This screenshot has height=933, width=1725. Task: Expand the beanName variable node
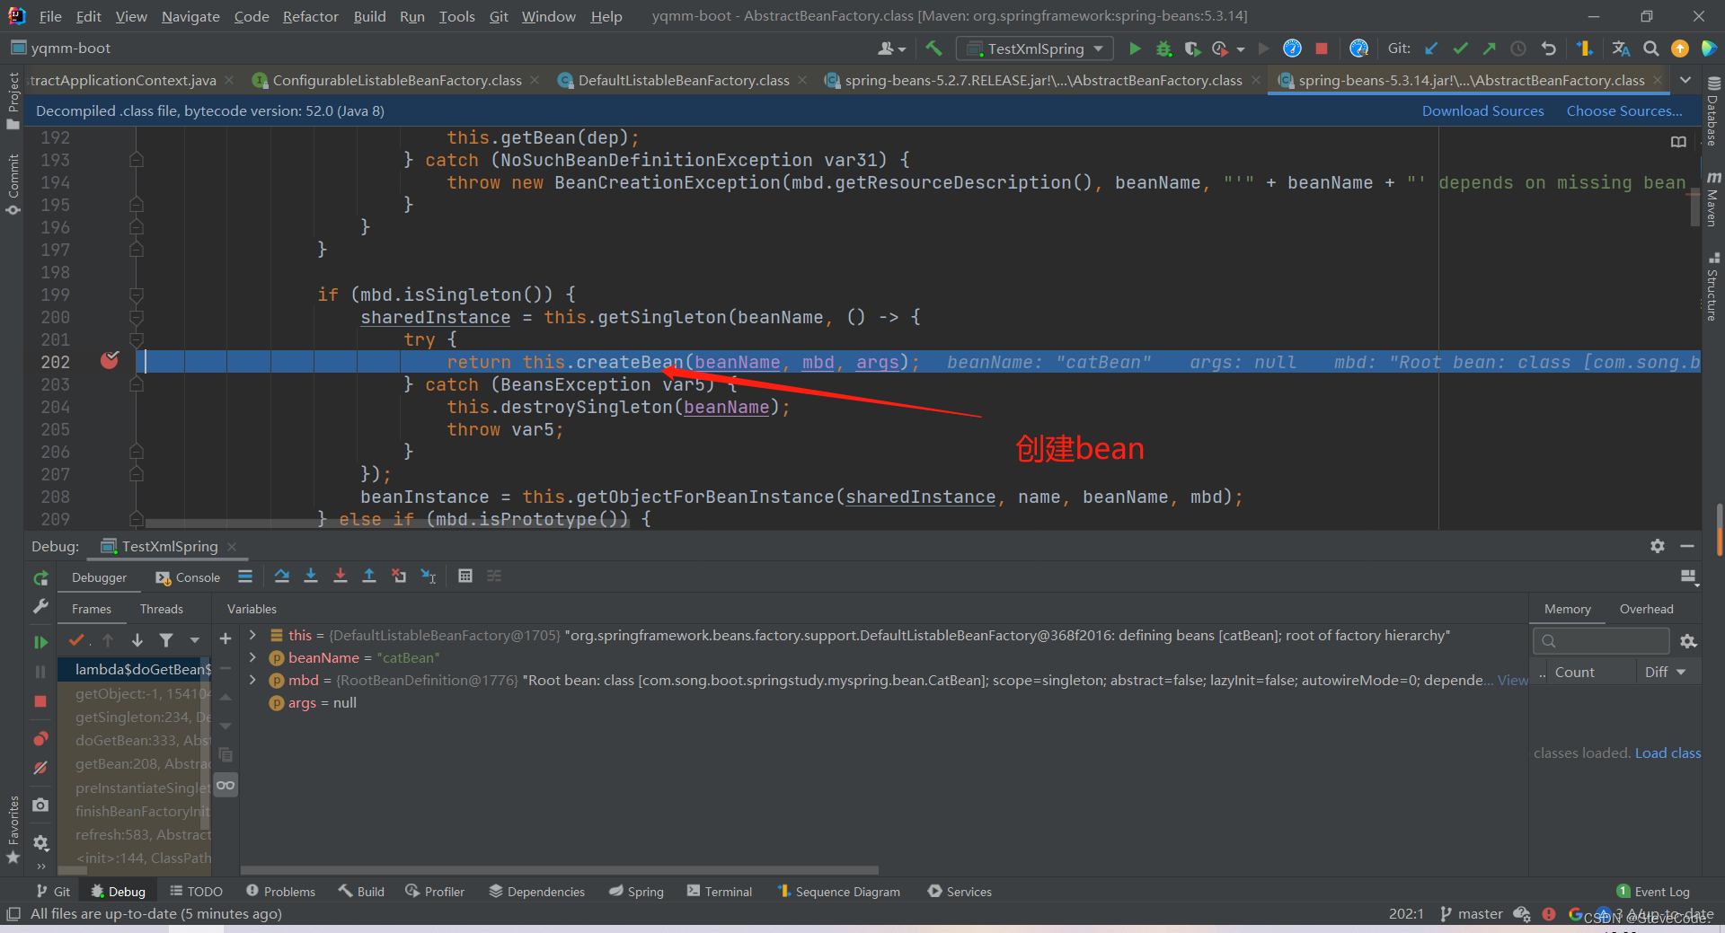(x=252, y=657)
